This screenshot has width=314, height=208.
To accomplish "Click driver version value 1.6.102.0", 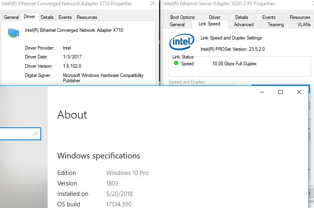I will click(x=72, y=66).
